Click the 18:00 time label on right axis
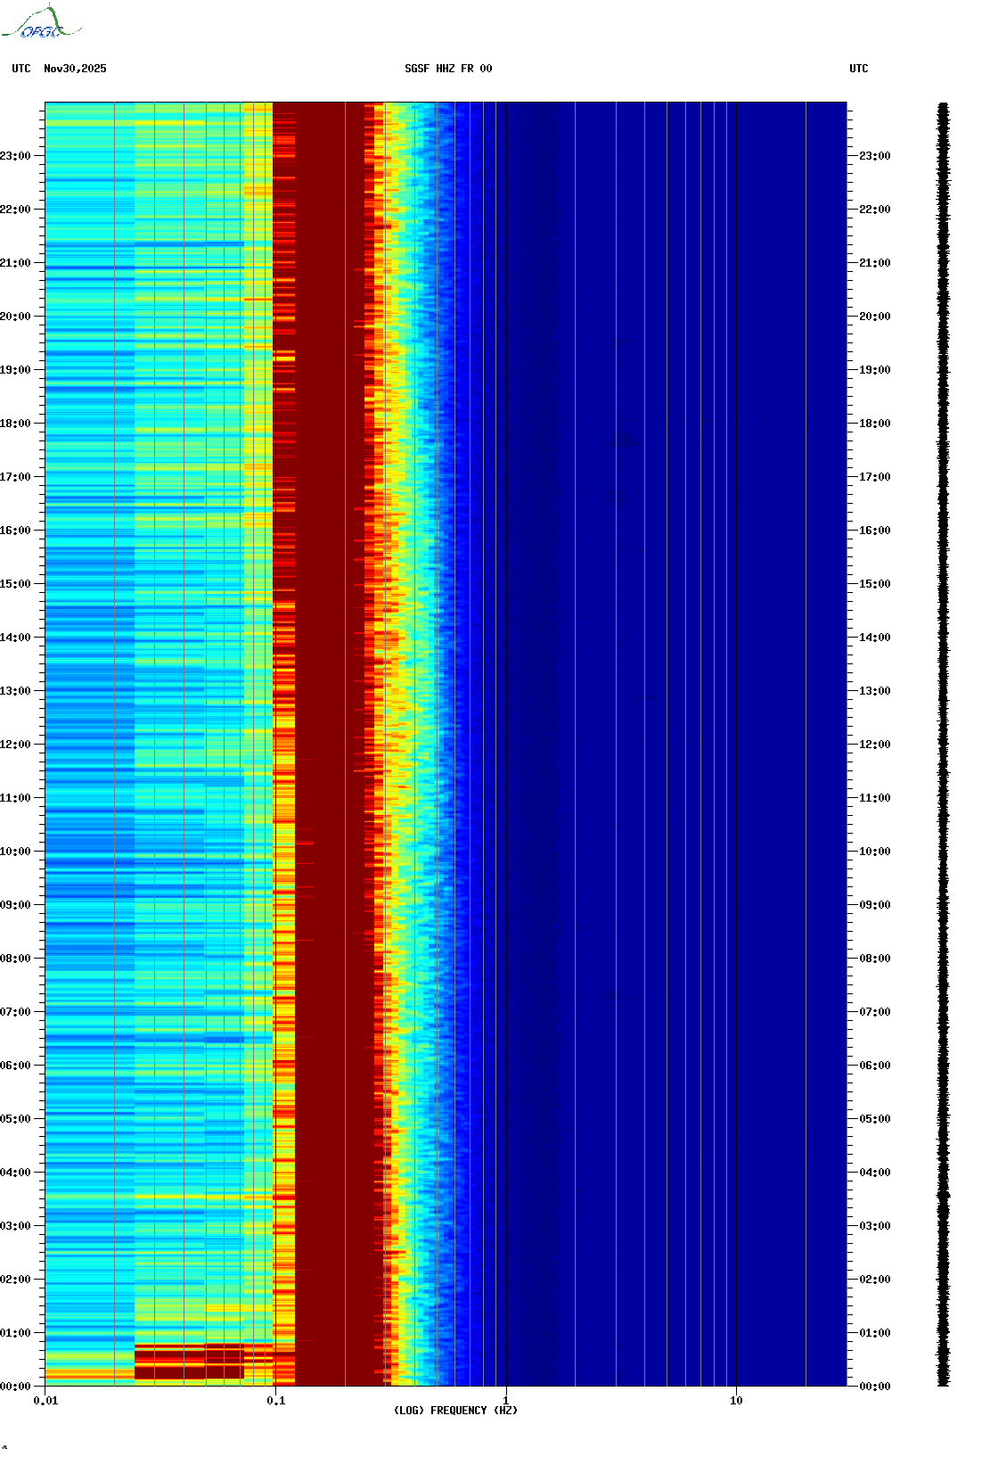982x1457 pixels. (874, 424)
